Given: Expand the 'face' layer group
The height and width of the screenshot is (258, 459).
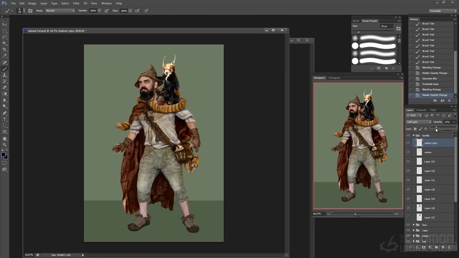Looking at the screenshot, I should coord(413,224).
